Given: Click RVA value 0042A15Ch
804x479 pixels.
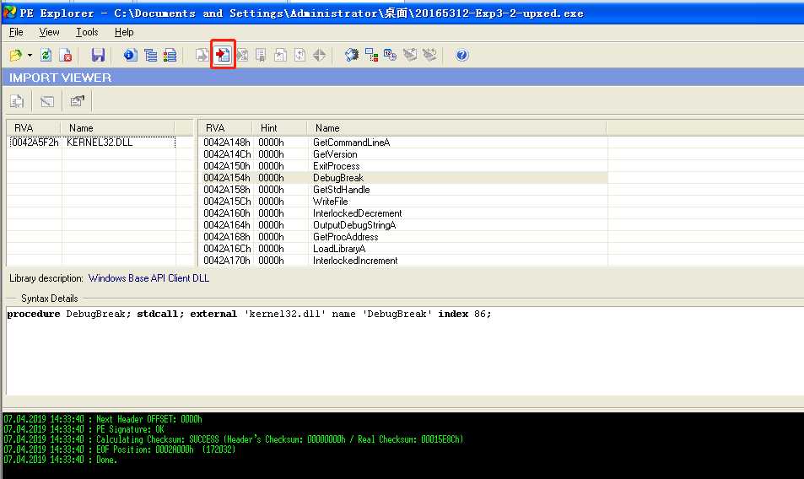Looking at the screenshot, I should pos(227,202).
